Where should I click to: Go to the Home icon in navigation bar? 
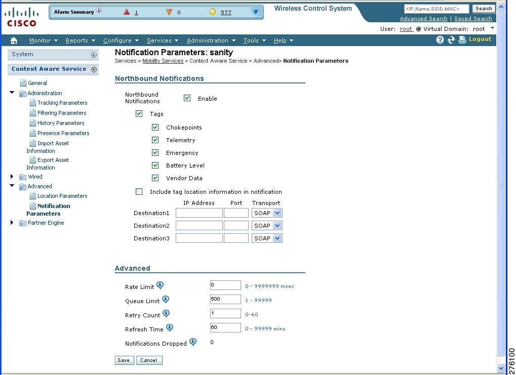14,40
